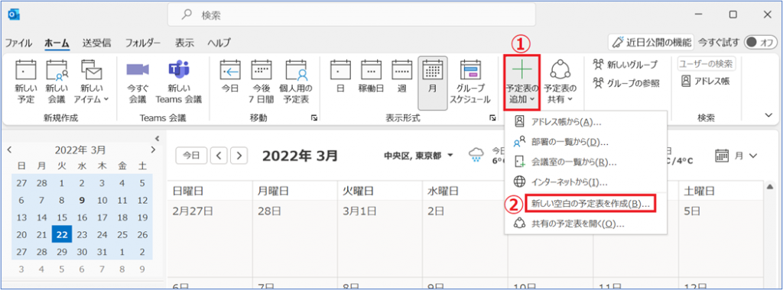Select date 22 in mini calendar
This screenshot has height=290, width=783.
[x=62, y=234]
